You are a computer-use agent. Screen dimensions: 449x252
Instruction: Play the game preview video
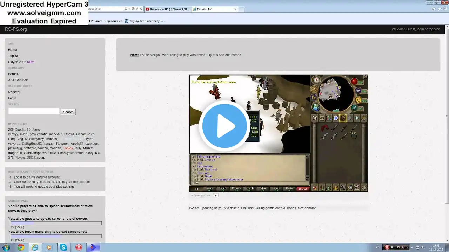click(224, 126)
